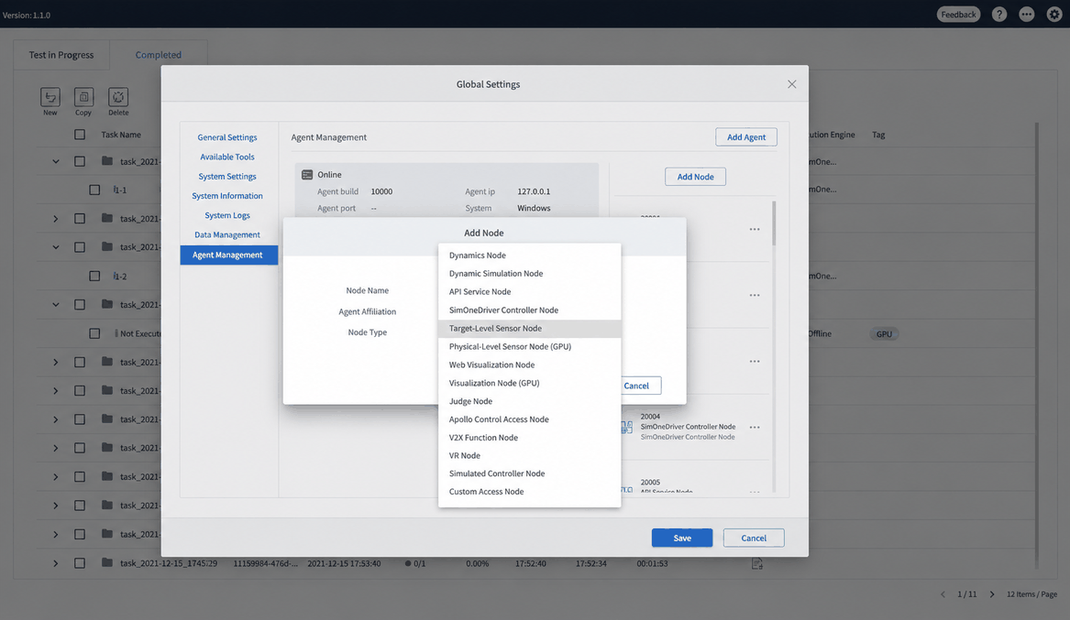Click the Feedback button
Image resolution: width=1070 pixels, height=620 pixels.
(958, 15)
